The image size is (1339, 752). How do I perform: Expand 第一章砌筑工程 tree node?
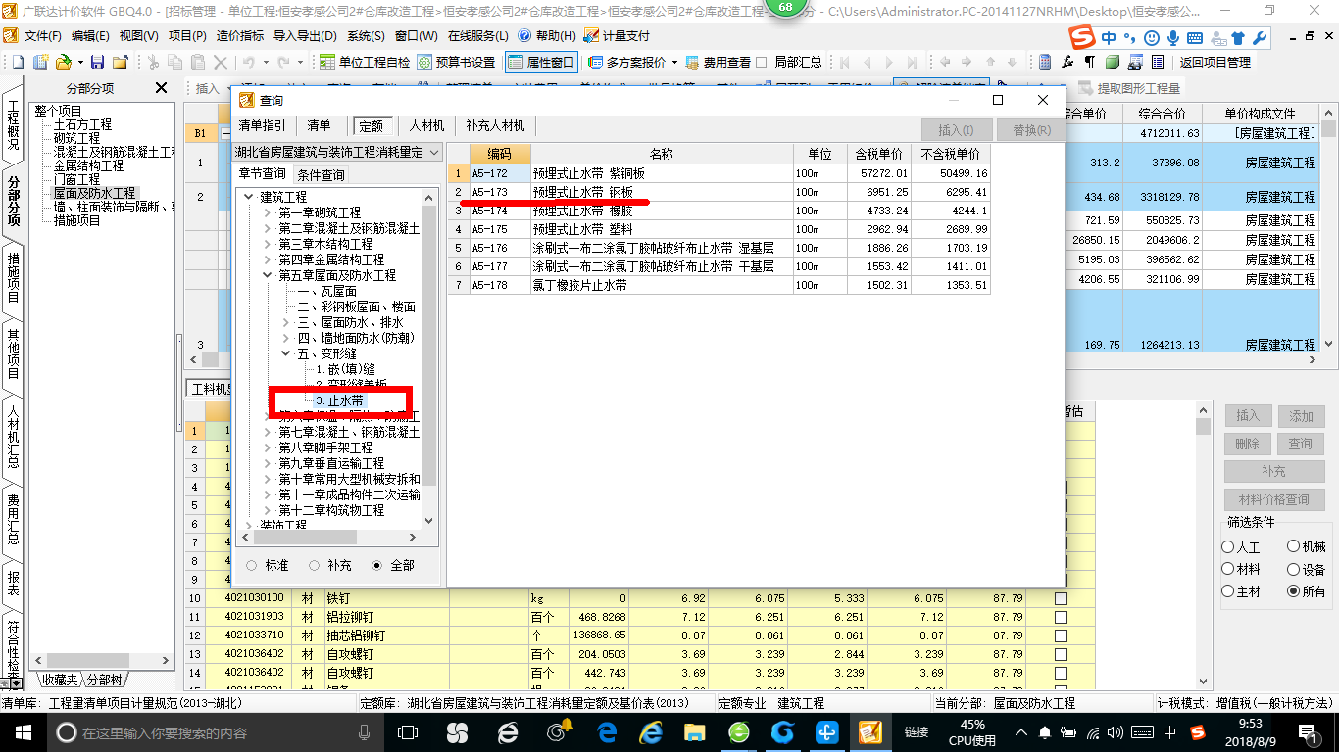pyautogui.click(x=269, y=212)
